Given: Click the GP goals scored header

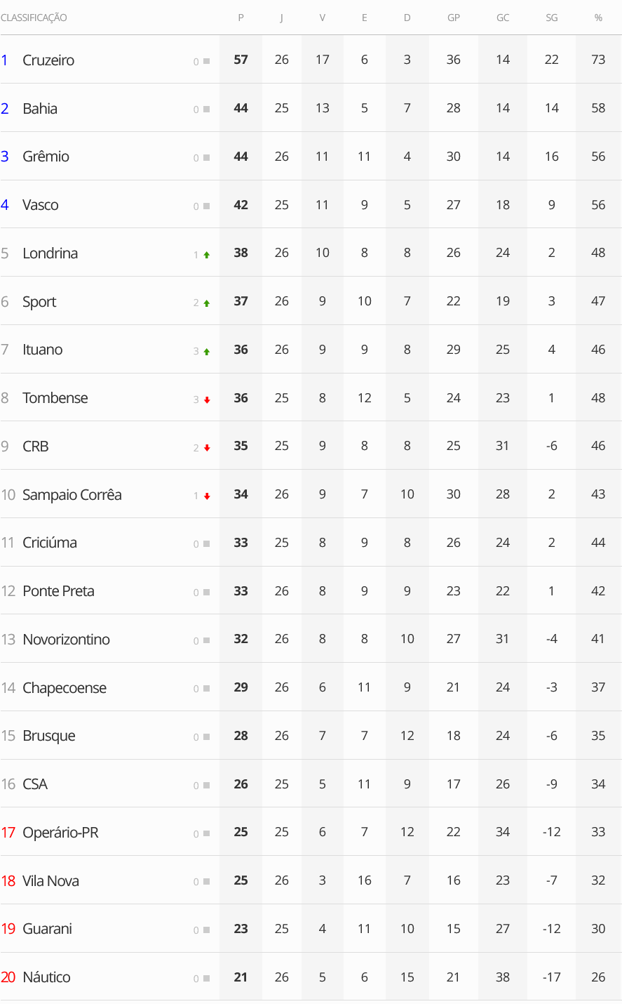Looking at the screenshot, I should coord(454,18).
